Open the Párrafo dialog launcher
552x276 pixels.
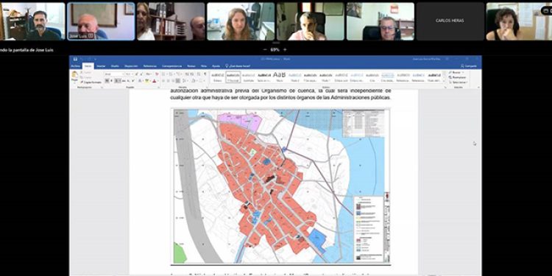207,88
